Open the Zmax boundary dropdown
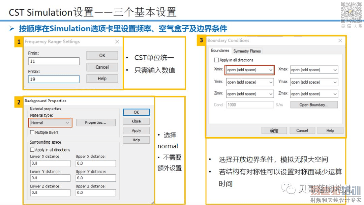Viewport: 364px width, 205px height. (314, 94)
